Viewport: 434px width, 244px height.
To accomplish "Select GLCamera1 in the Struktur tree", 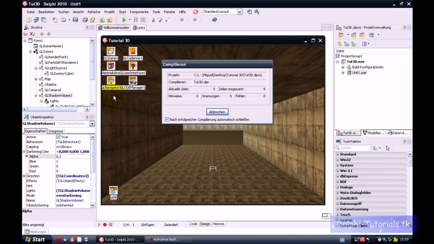I will tap(53, 90).
